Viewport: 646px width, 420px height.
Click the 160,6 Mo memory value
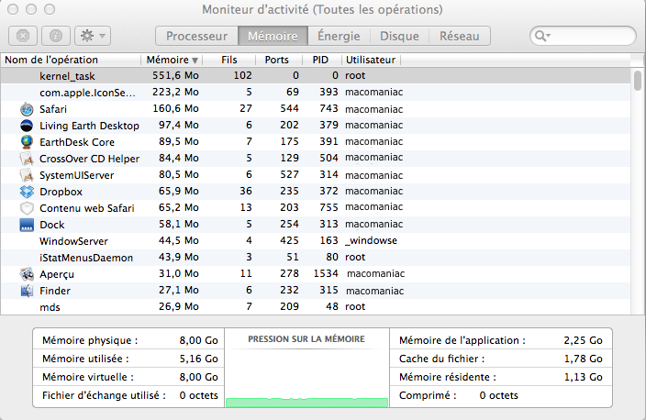[x=175, y=108]
